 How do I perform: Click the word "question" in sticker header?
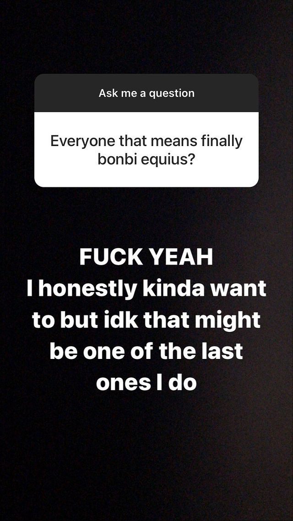pyautogui.click(x=172, y=94)
